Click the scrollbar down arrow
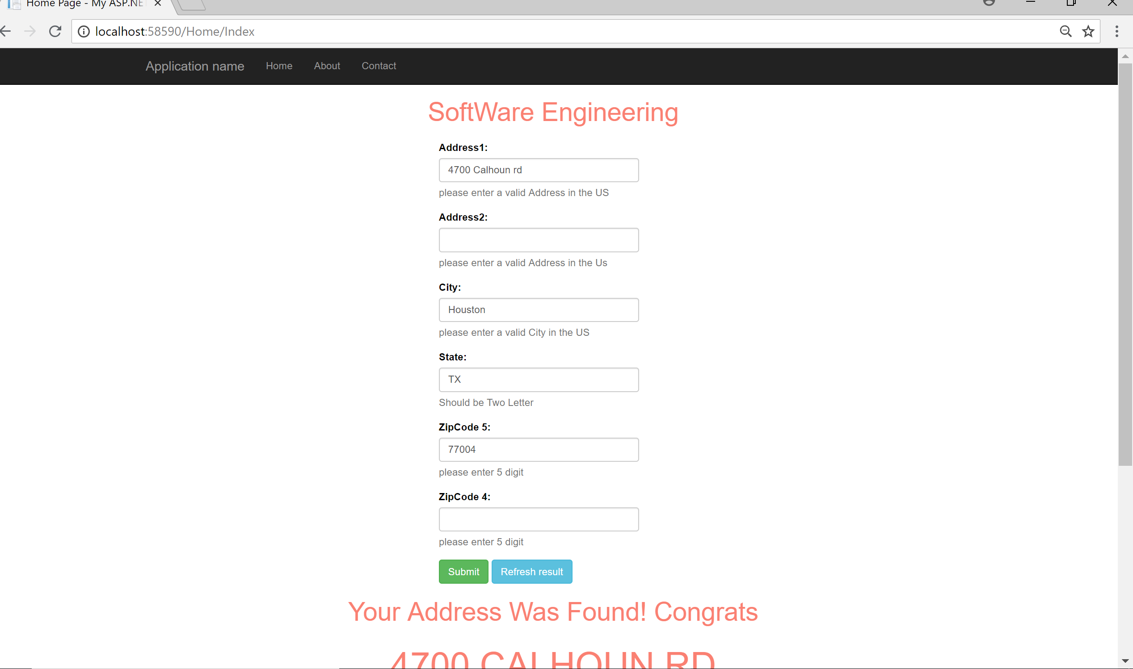 [x=1125, y=661]
